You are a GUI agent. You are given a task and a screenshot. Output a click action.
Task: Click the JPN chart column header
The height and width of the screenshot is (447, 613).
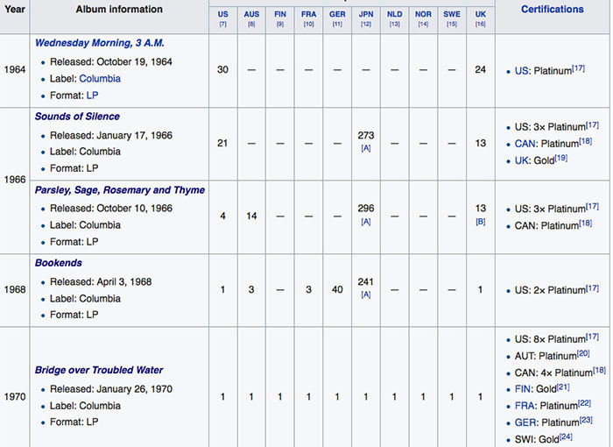365,15
